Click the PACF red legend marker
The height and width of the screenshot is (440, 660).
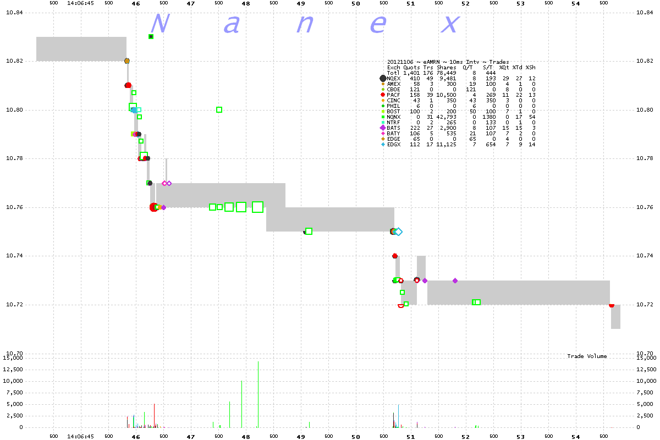(383, 95)
